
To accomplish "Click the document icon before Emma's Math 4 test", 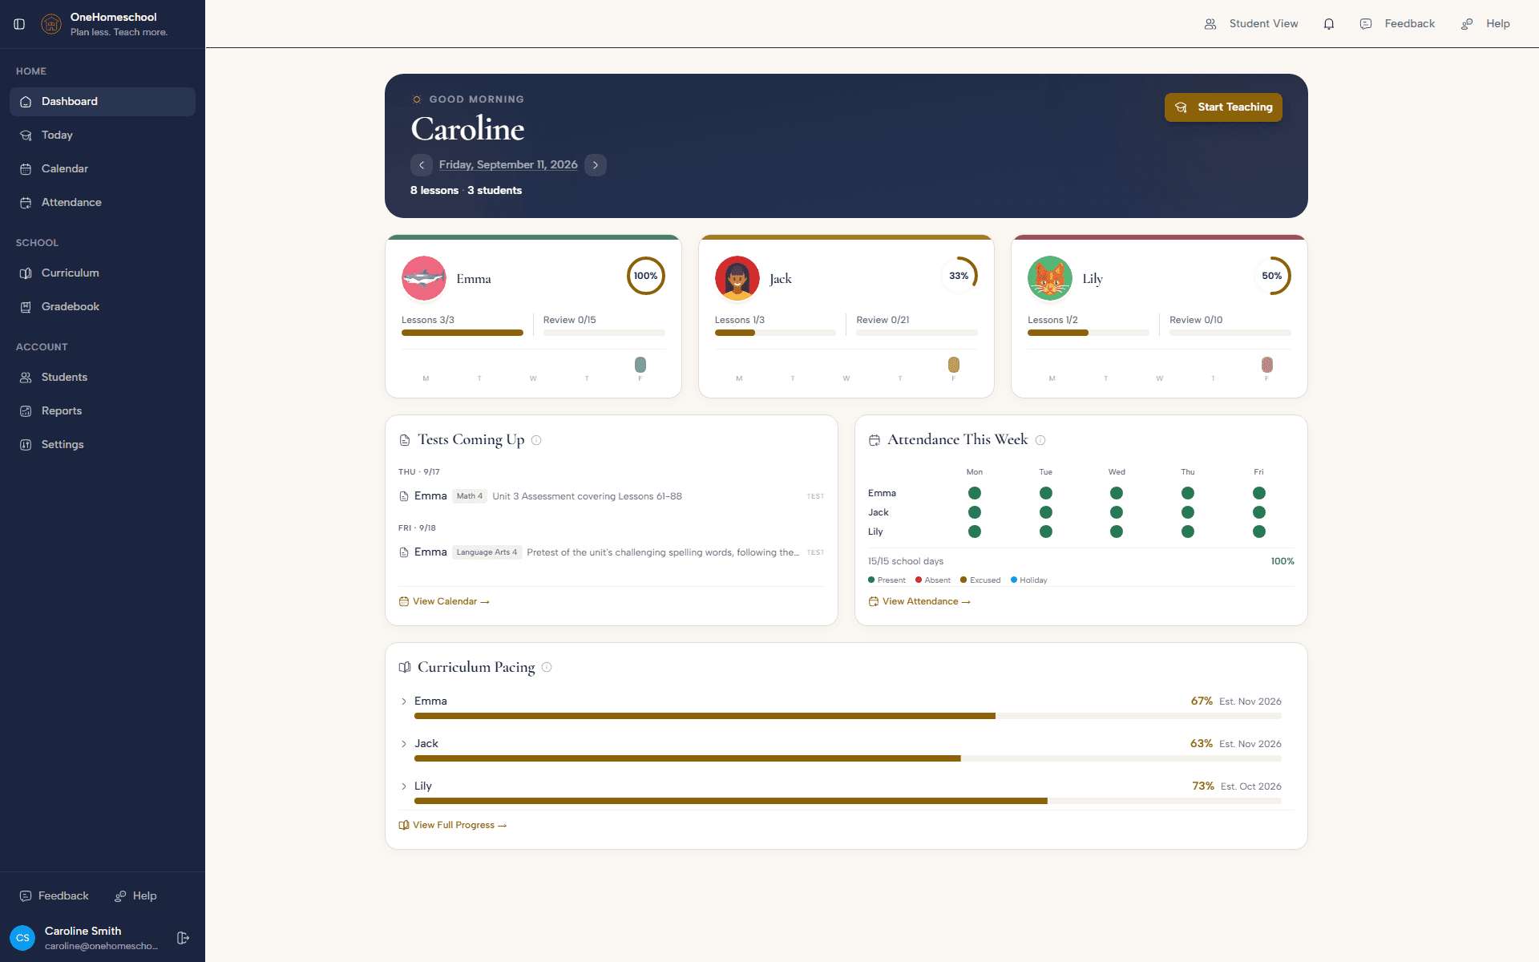I will point(404,496).
